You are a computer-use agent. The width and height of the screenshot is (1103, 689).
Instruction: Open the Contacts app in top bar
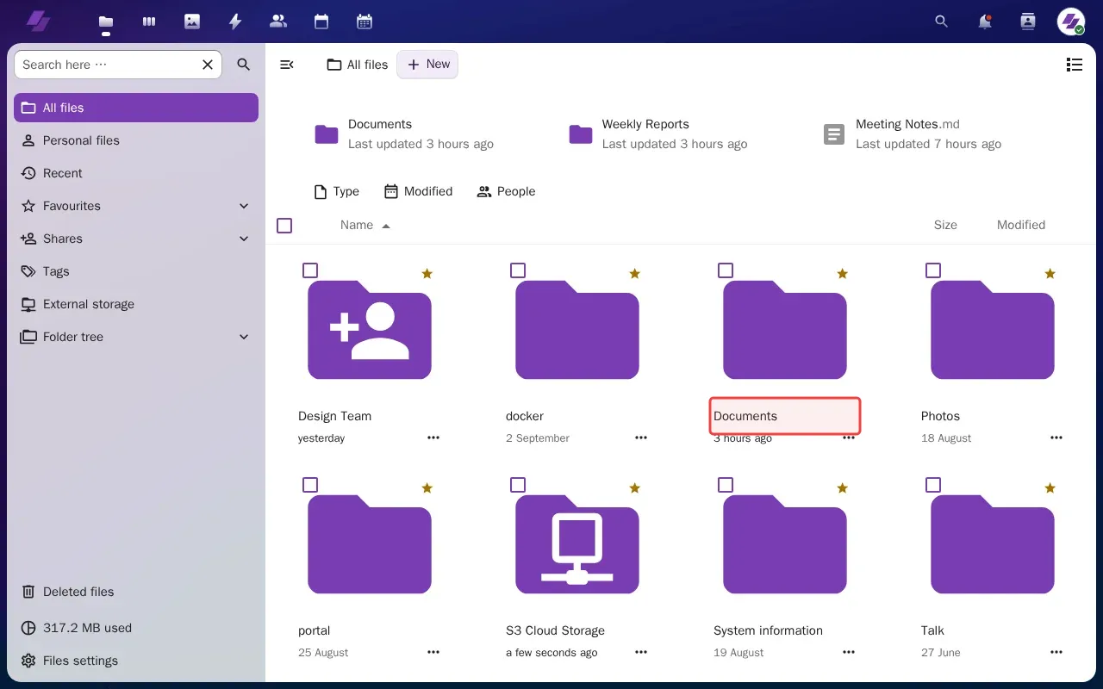(278, 22)
